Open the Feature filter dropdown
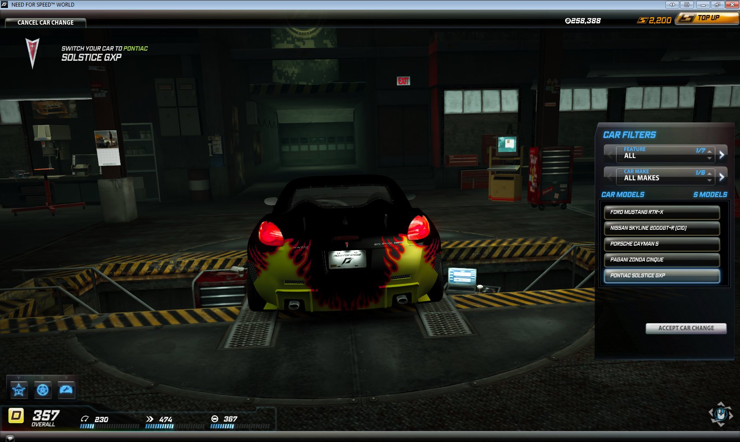Image resolution: width=740 pixels, height=442 pixels. tap(665, 154)
